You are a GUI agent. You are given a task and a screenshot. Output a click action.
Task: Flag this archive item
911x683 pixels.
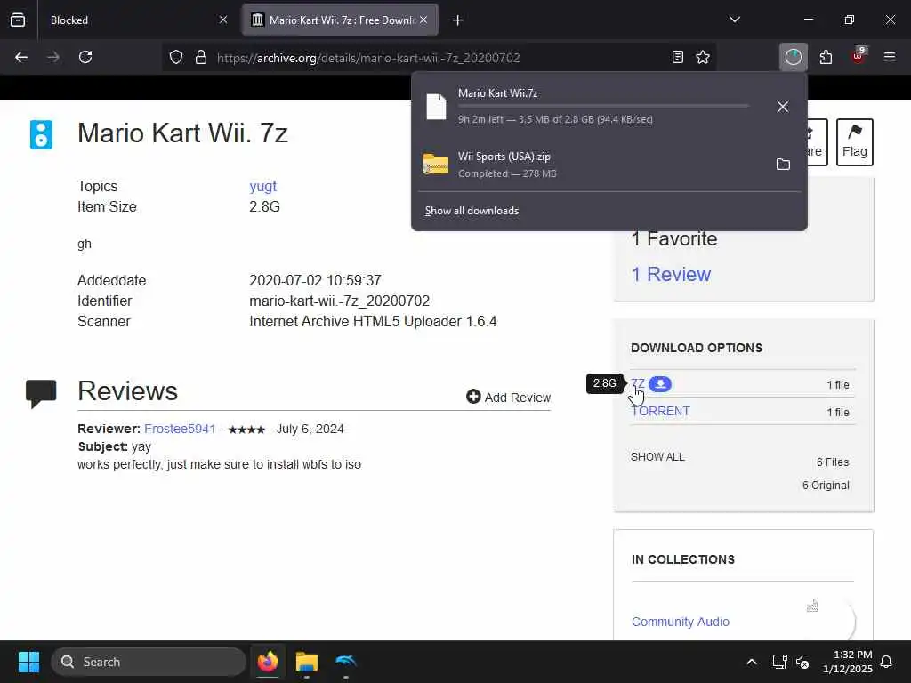pos(855,142)
